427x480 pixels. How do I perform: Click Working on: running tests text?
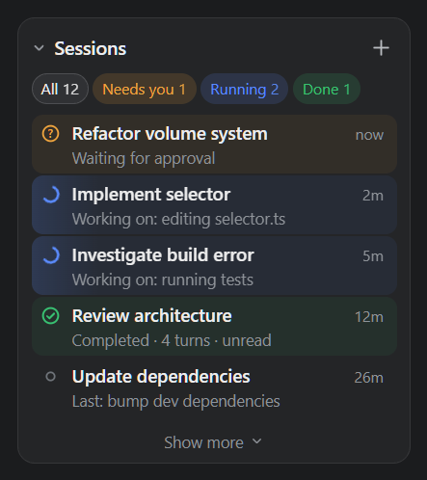(x=163, y=280)
